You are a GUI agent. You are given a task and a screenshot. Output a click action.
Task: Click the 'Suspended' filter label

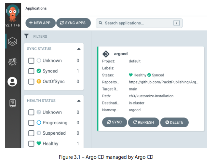(x=54, y=133)
